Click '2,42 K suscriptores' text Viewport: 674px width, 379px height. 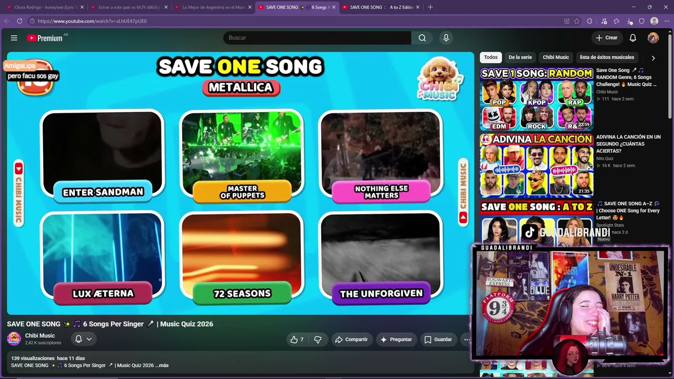43,343
